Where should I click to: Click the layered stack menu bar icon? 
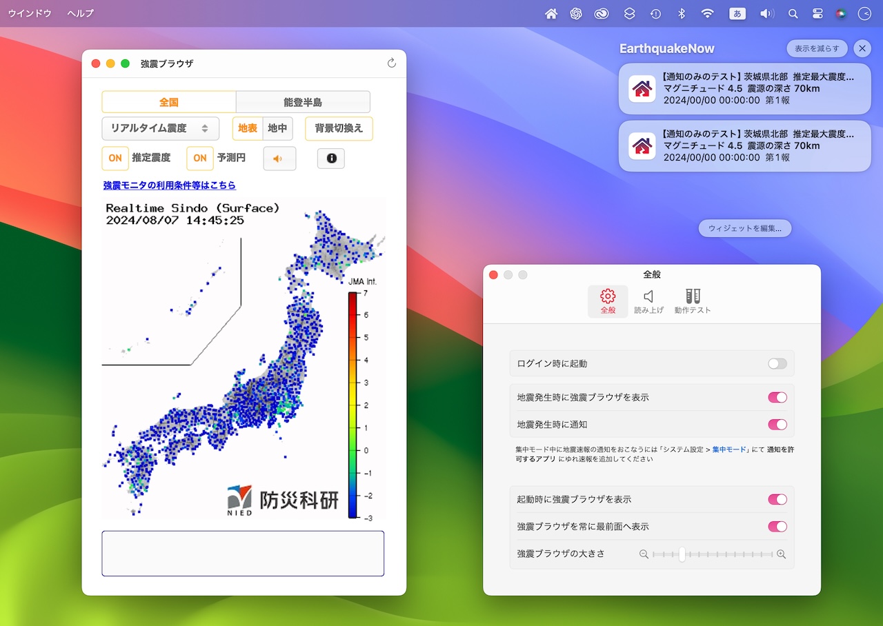coord(629,14)
